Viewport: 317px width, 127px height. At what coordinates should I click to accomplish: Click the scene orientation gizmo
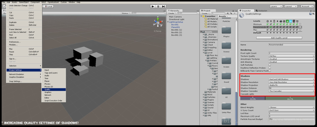(x=158, y=22)
